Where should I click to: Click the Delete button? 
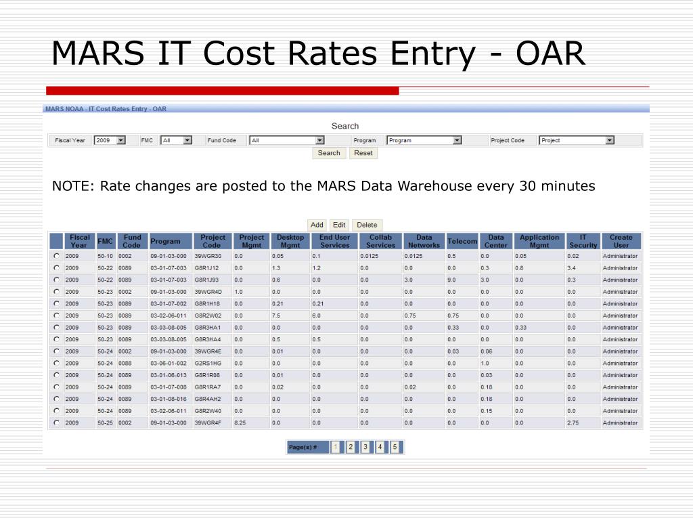tap(367, 225)
